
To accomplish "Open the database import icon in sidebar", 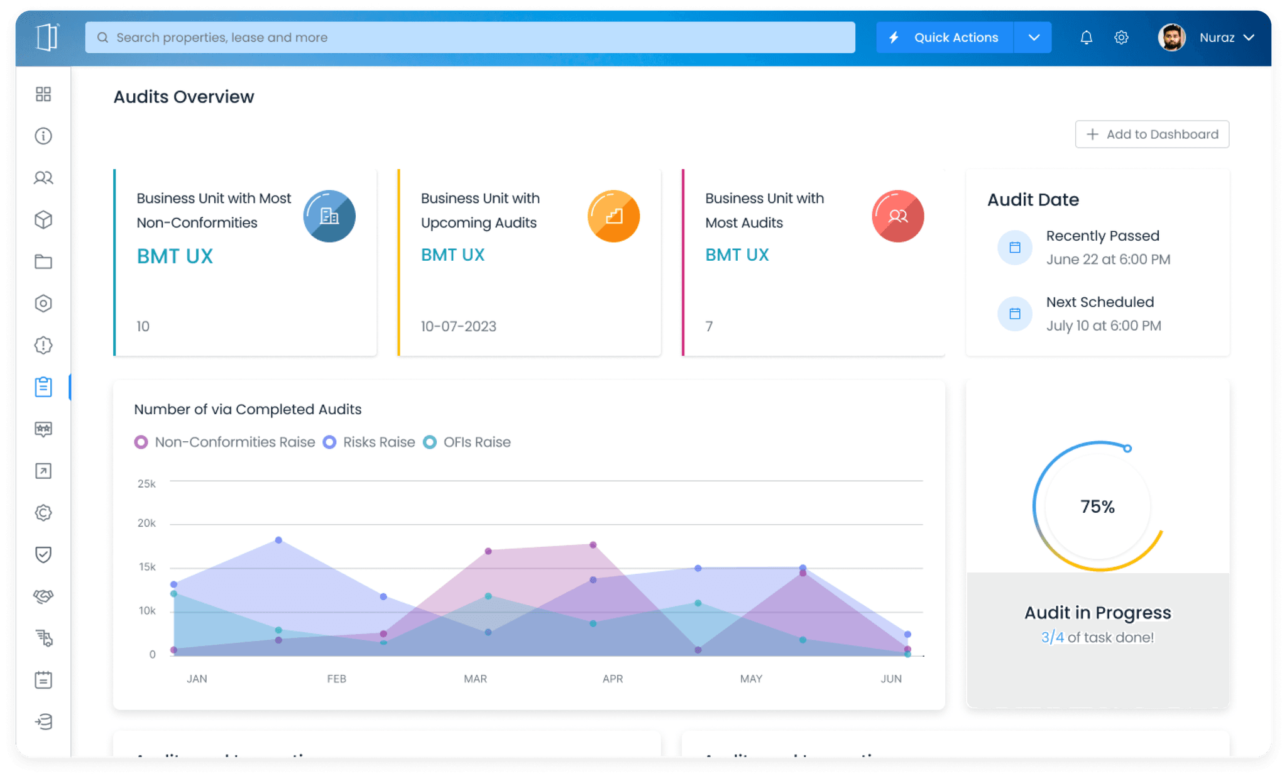I will [43, 721].
